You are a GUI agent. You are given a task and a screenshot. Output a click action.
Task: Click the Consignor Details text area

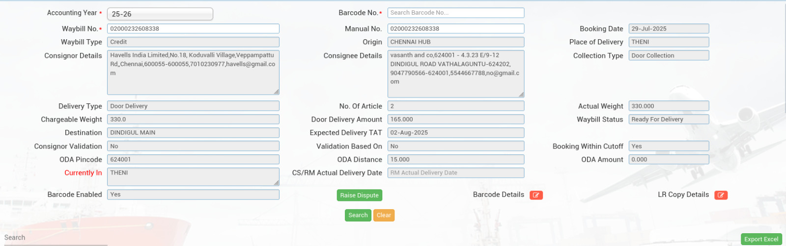(x=193, y=72)
